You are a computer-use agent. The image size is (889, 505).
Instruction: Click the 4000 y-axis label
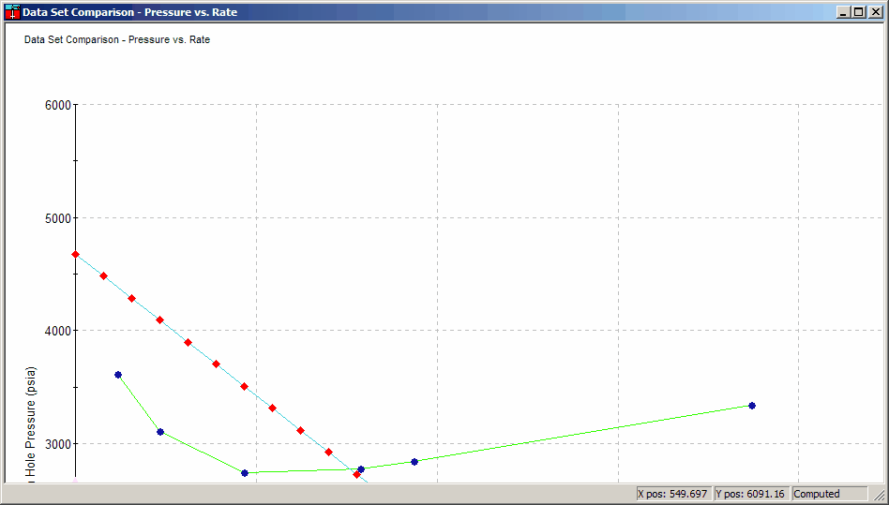tap(57, 331)
